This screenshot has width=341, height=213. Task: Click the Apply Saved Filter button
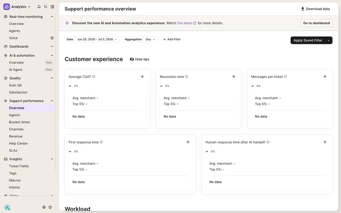click(x=308, y=40)
